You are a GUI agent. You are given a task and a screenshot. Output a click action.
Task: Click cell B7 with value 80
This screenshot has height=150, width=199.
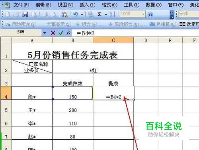click(72, 133)
